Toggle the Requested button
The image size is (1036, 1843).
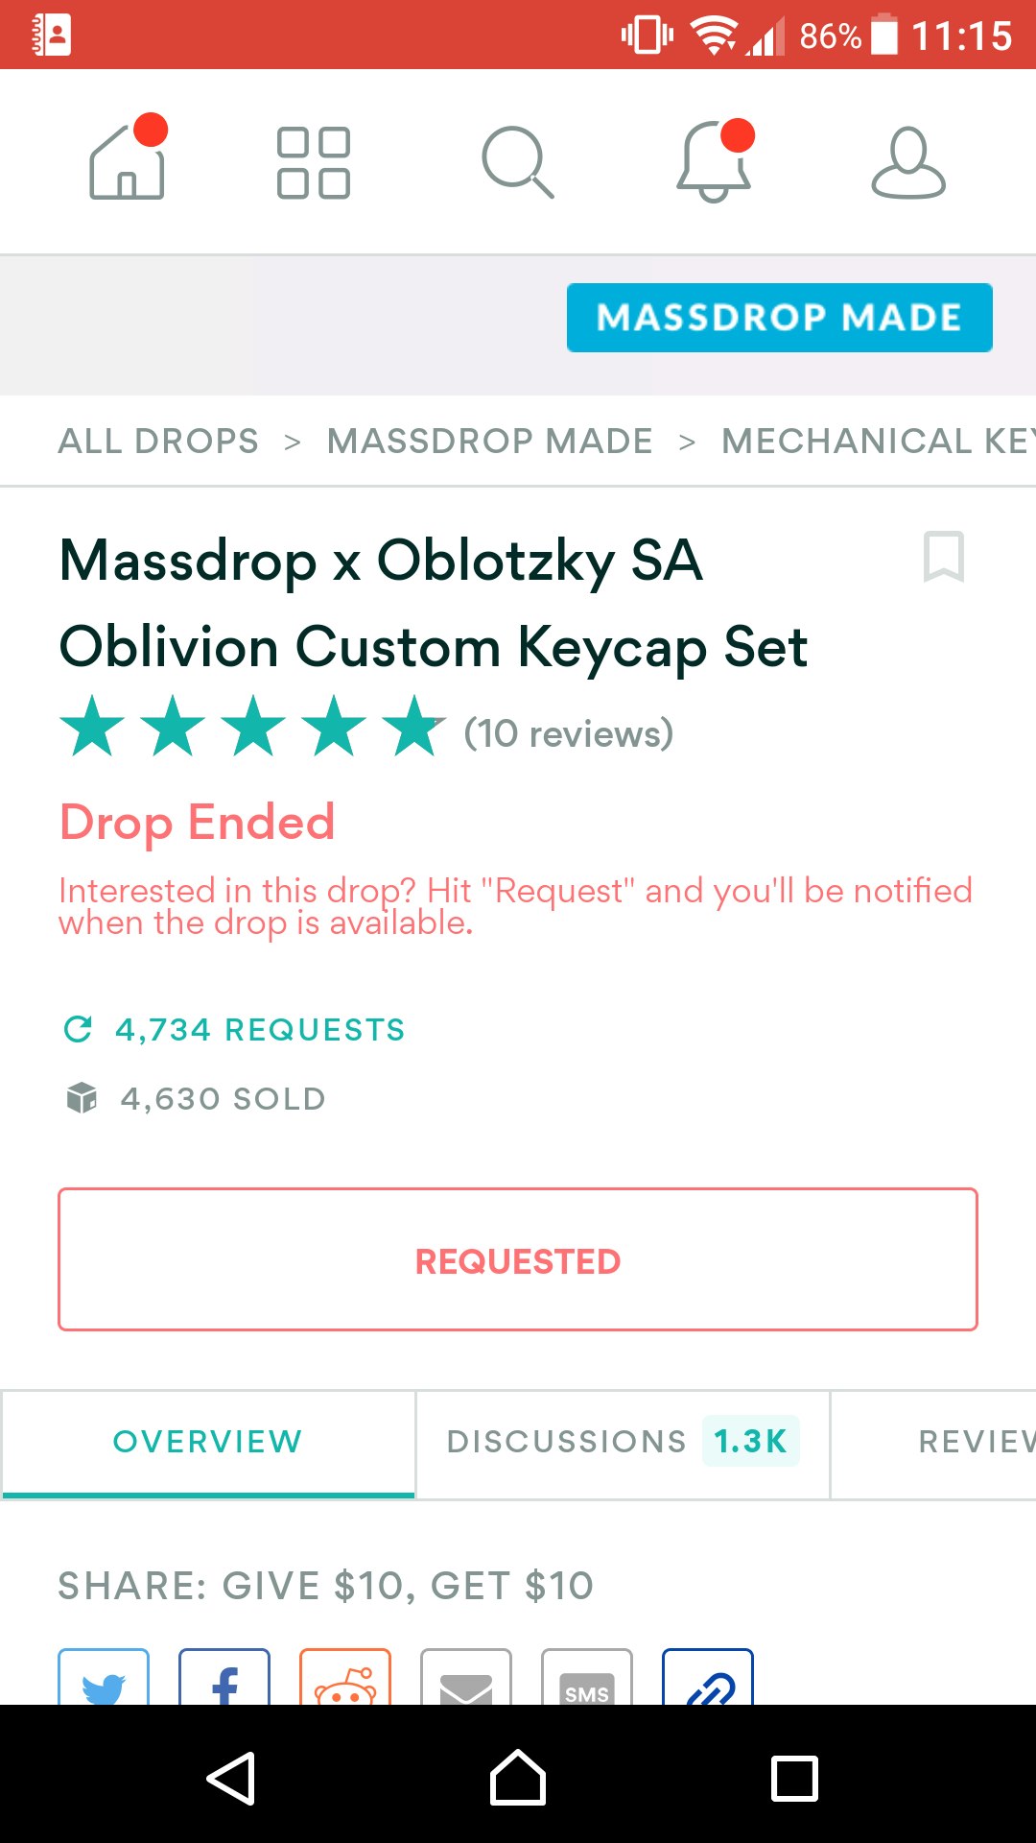coord(518,1260)
